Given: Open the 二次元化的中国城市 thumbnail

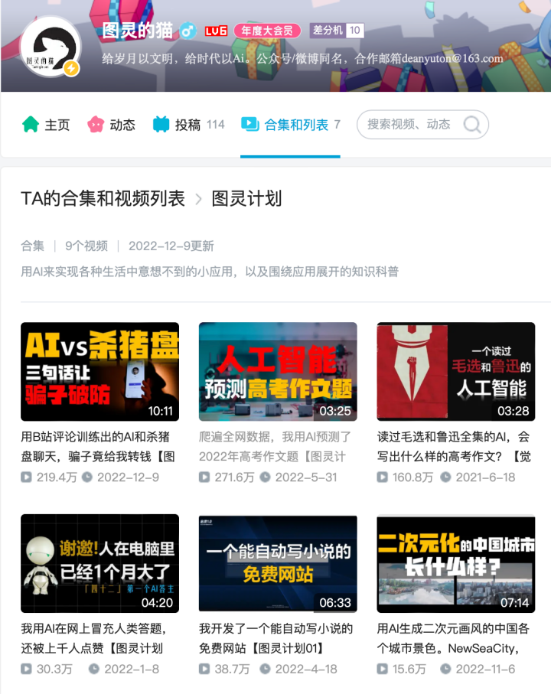Looking at the screenshot, I should 456,563.
